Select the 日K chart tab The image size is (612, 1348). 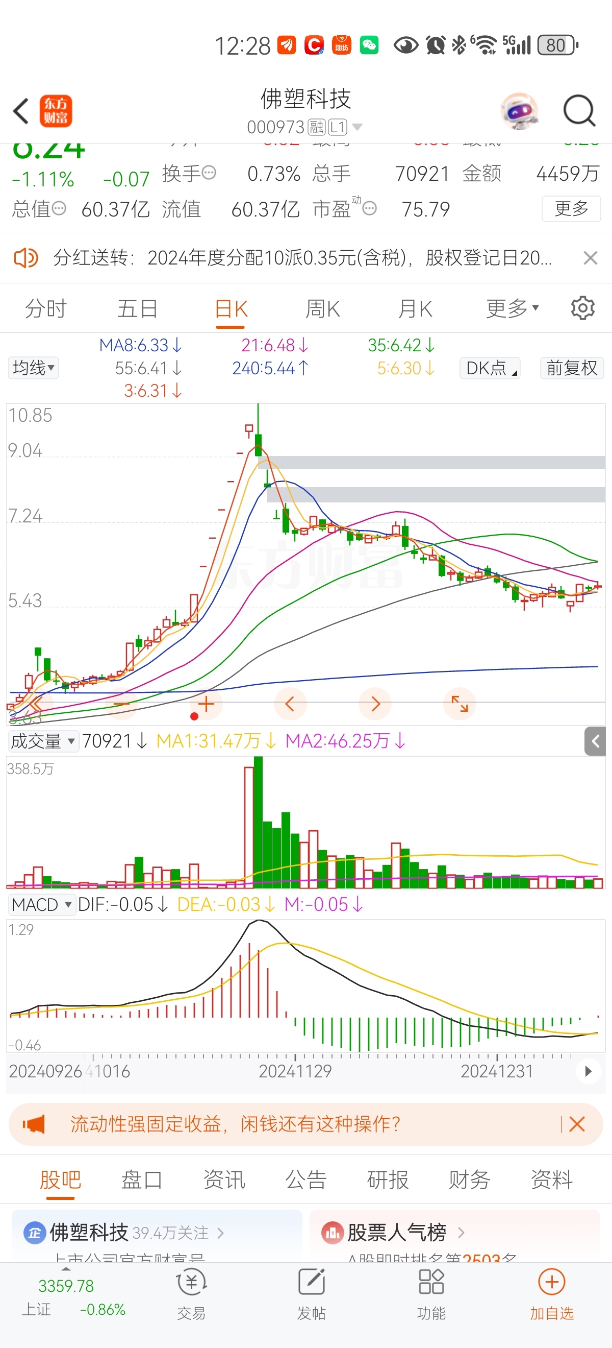pyautogui.click(x=231, y=309)
